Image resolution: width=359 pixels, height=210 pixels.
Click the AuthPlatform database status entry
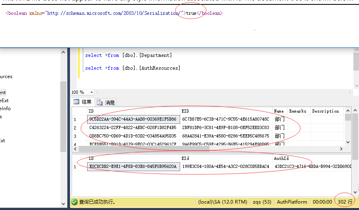292,202
